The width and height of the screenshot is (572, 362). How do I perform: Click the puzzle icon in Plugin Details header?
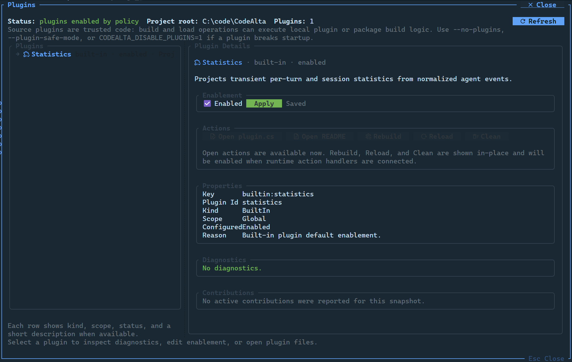(197, 62)
